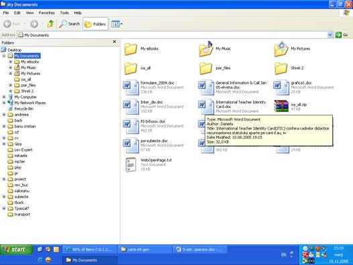Select Recycle Bin in folder tree
The width and height of the screenshot is (353, 265).
[x=23, y=109]
